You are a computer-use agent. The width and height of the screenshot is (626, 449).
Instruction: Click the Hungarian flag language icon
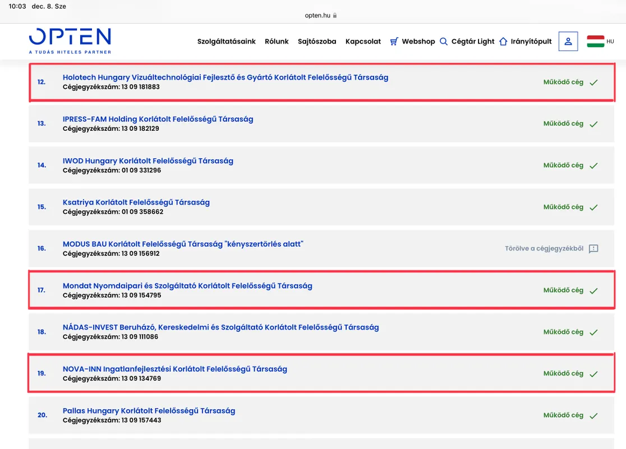tap(595, 42)
